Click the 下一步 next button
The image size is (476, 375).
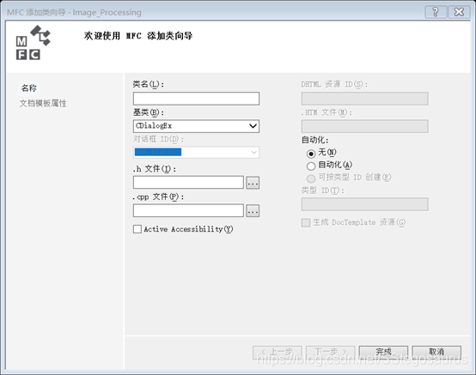coord(330,353)
